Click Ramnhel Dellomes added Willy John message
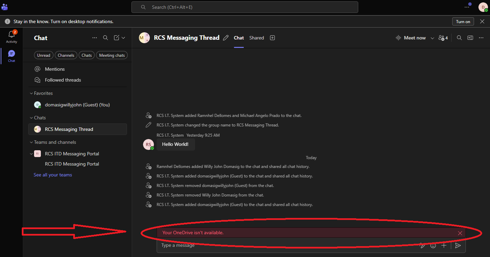490x257 pixels. pos(233,167)
